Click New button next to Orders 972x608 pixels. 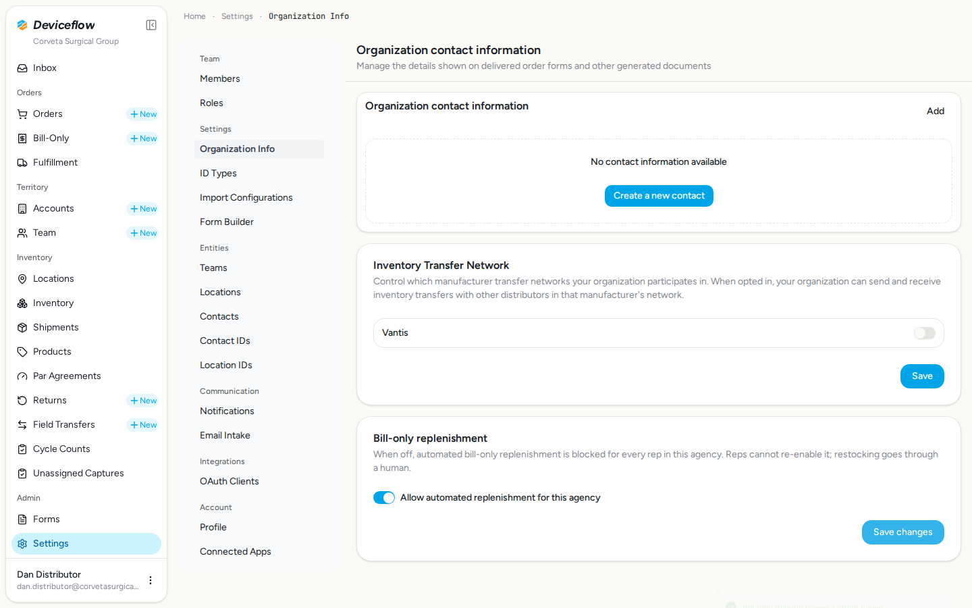(143, 114)
